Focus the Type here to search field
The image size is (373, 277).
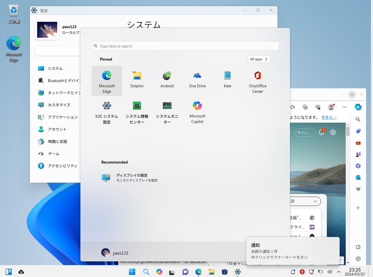pyautogui.click(x=185, y=46)
